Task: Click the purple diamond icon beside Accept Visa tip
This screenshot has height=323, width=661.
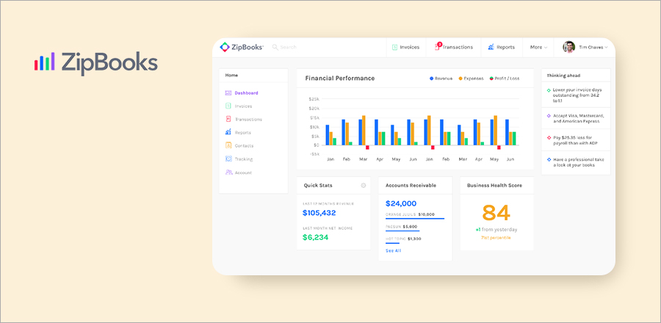Action: coord(549,116)
